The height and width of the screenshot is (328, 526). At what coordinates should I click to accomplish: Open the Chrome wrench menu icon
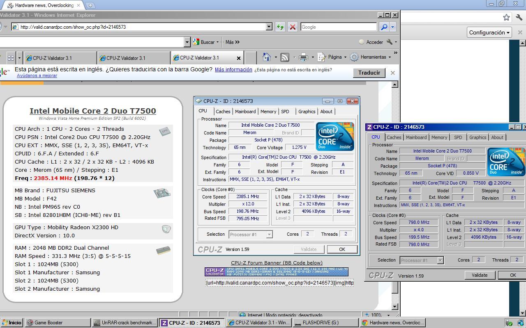(x=519, y=17)
